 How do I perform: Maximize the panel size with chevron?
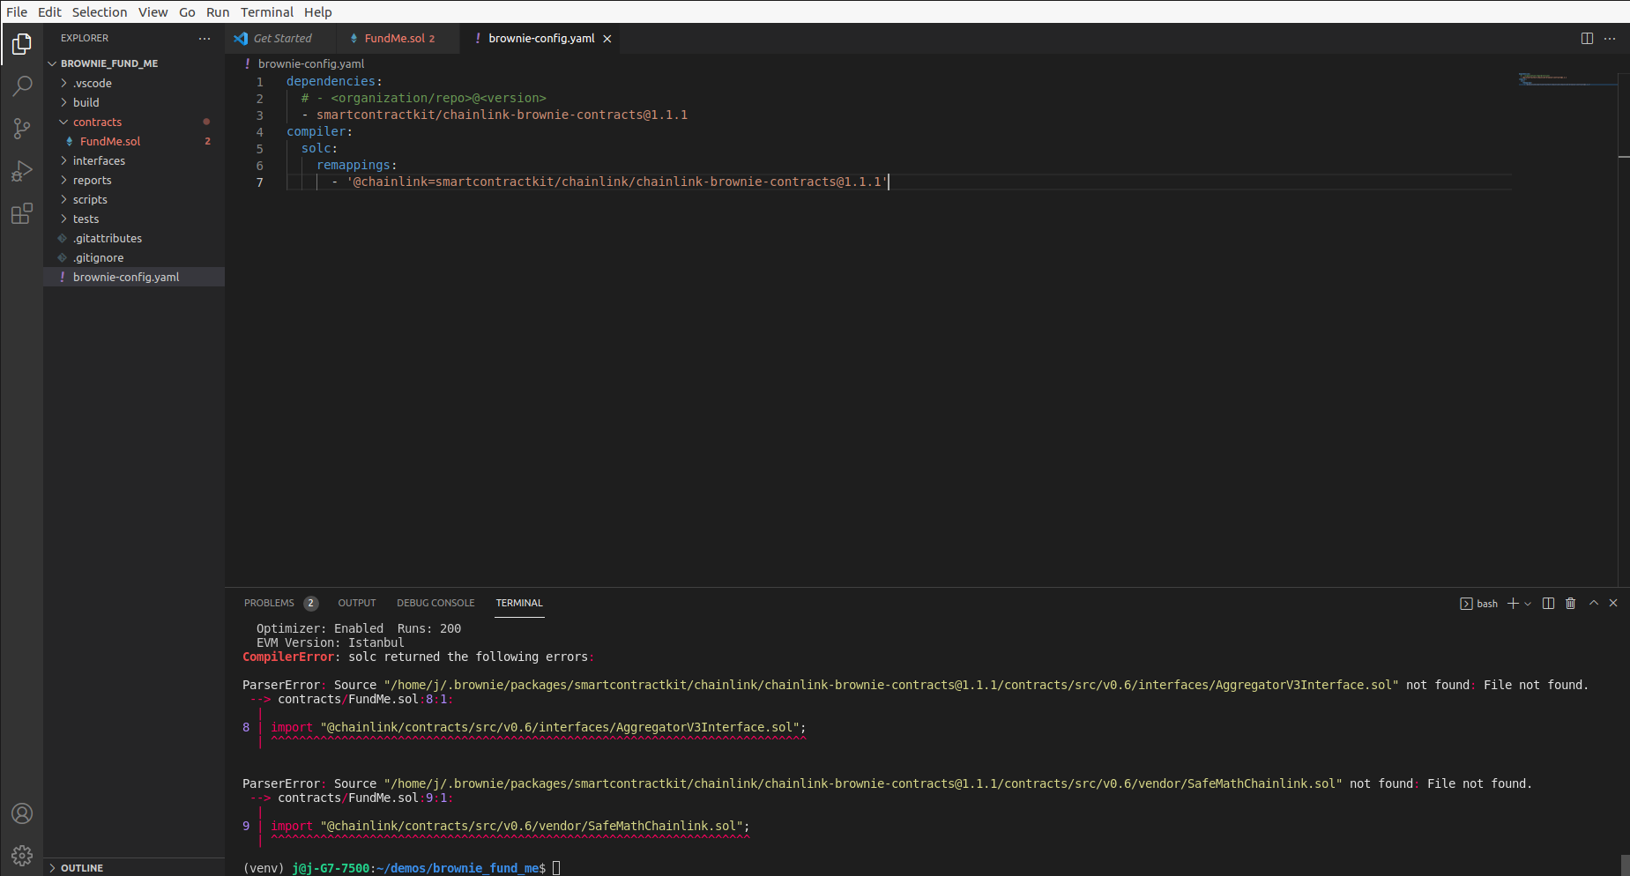pos(1594,604)
